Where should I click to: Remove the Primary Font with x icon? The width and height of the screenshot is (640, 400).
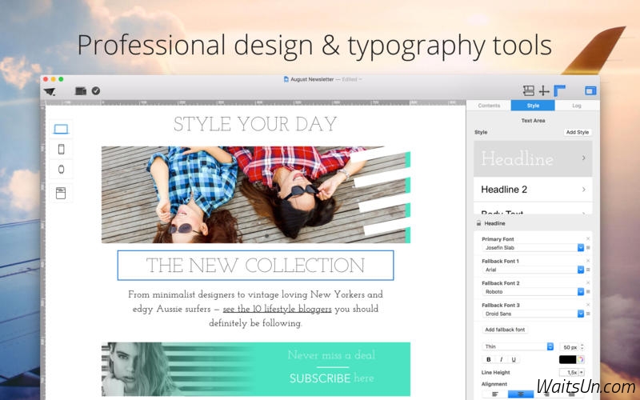588,238
